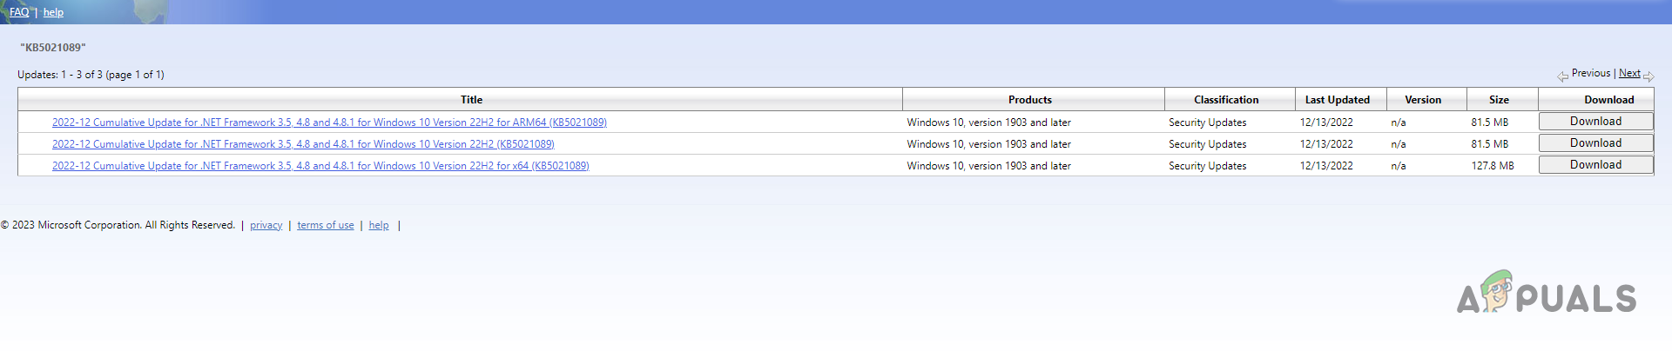Download the x64 127.8 MB update
This screenshot has height=351, width=1672.
point(1595,165)
